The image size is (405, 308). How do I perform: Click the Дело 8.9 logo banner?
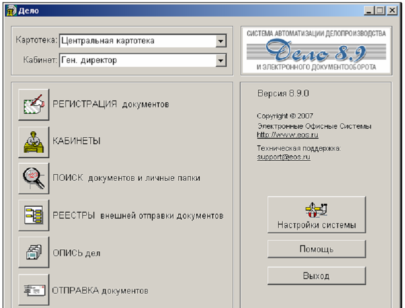click(317, 51)
